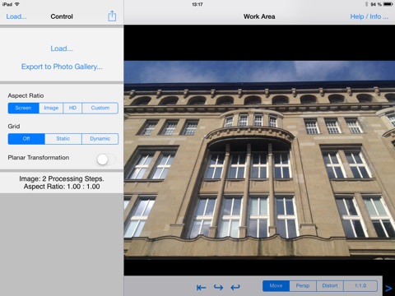Choose Custom aspect ratio
The width and height of the screenshot is (395, 296).
(x=100, y=108)
